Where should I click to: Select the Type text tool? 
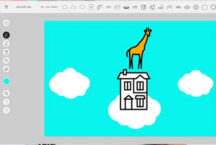pyautogui.click(x=6, y=52)
